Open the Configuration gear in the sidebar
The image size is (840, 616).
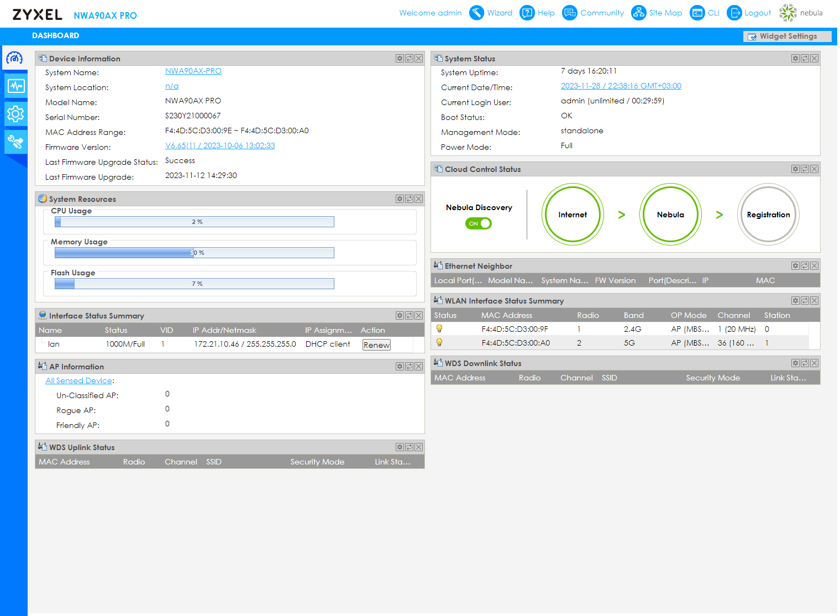[15, 114]
